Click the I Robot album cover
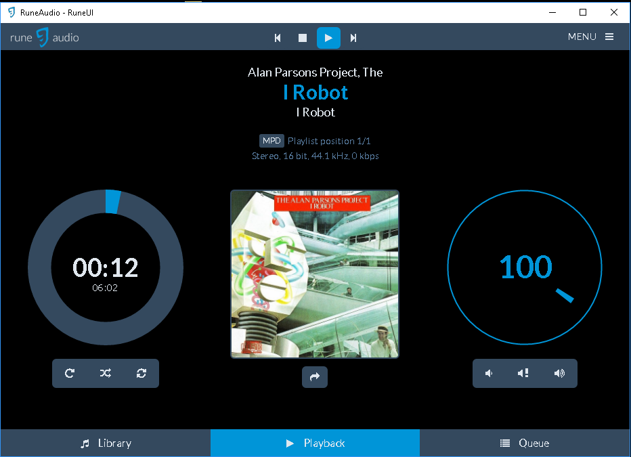This screenshot has height=457, width=631. (315, 274)
